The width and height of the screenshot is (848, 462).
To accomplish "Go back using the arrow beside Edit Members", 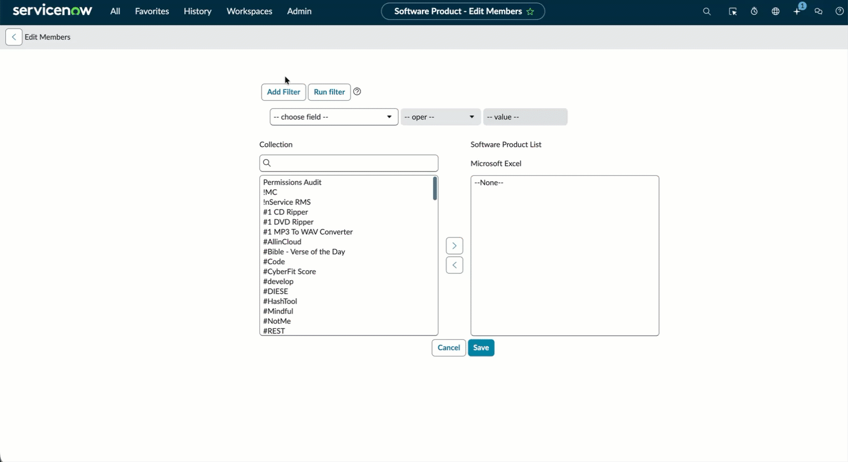I will 14,37.
